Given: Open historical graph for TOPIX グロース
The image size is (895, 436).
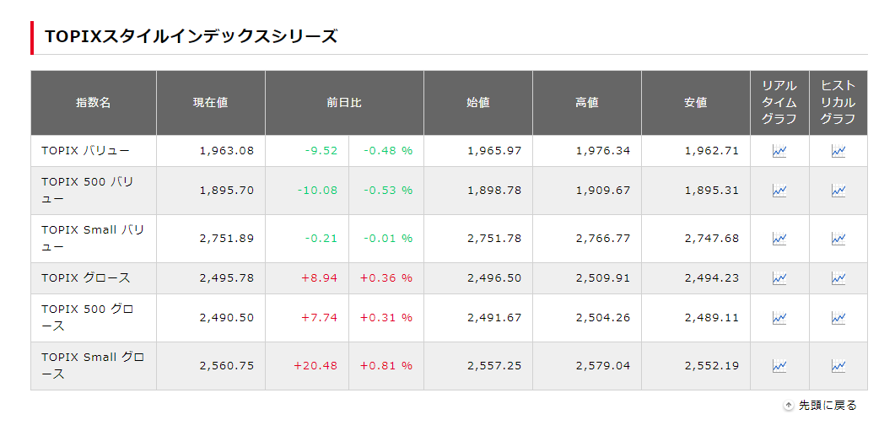Looking at the screenshot, I should (x=838, y=278).
